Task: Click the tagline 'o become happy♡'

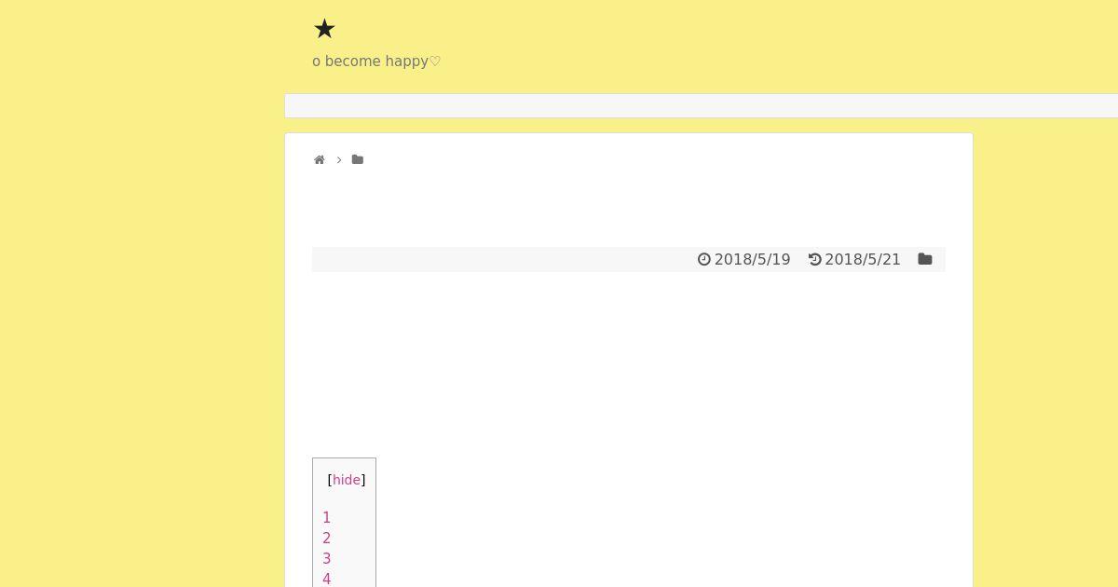Action: click(x=376, y=61)
